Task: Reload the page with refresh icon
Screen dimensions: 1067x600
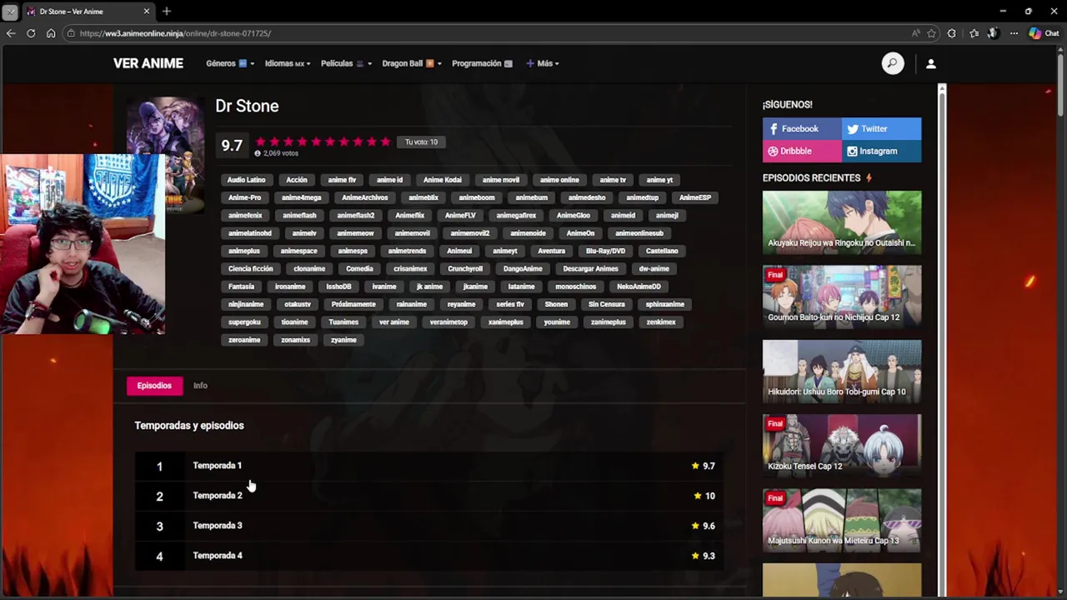Action: coord(31,33)
